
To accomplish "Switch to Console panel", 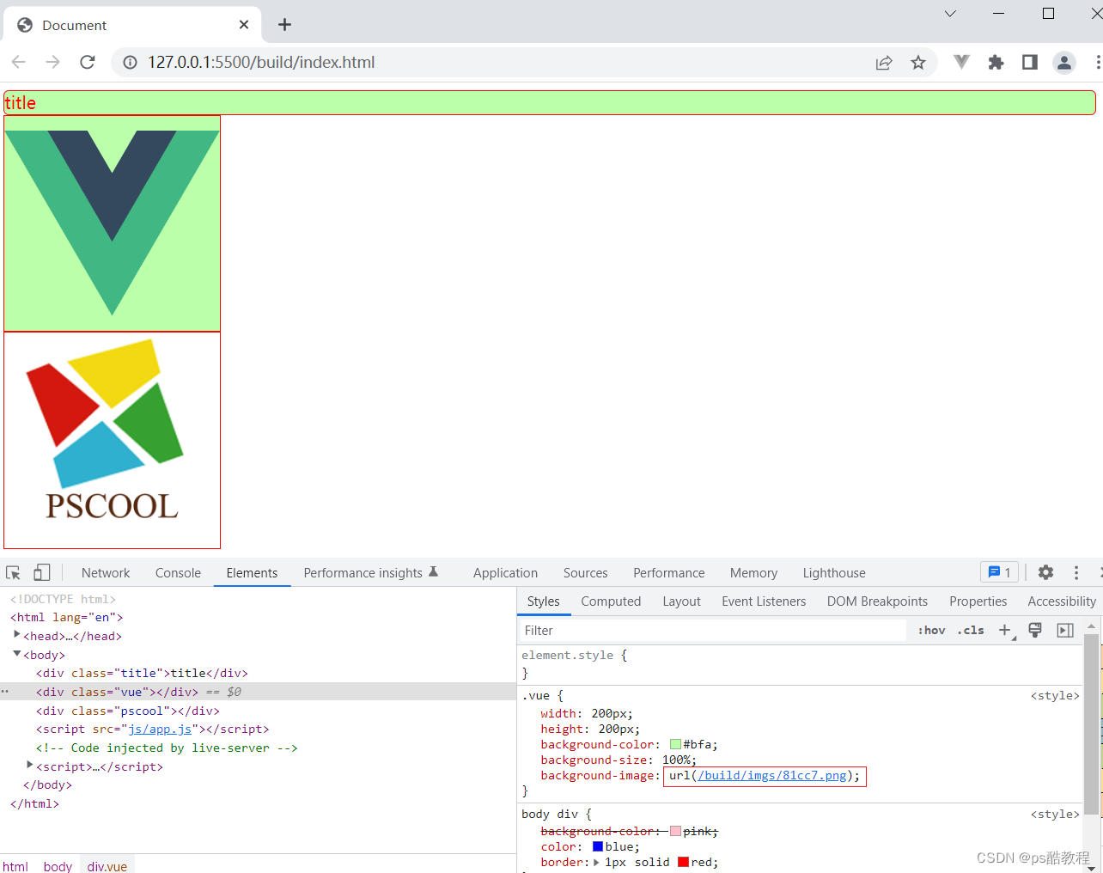I will click(x=178, y=573).
